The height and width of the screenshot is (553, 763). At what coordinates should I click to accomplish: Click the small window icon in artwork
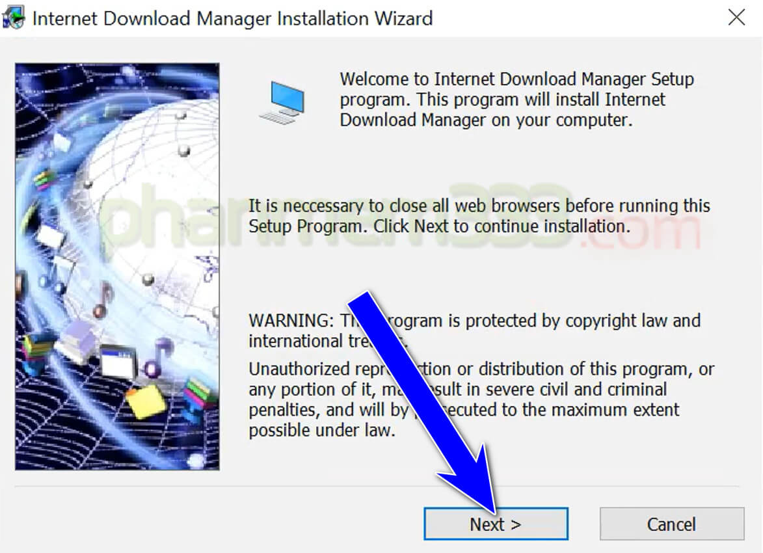[x=119, y=362]
